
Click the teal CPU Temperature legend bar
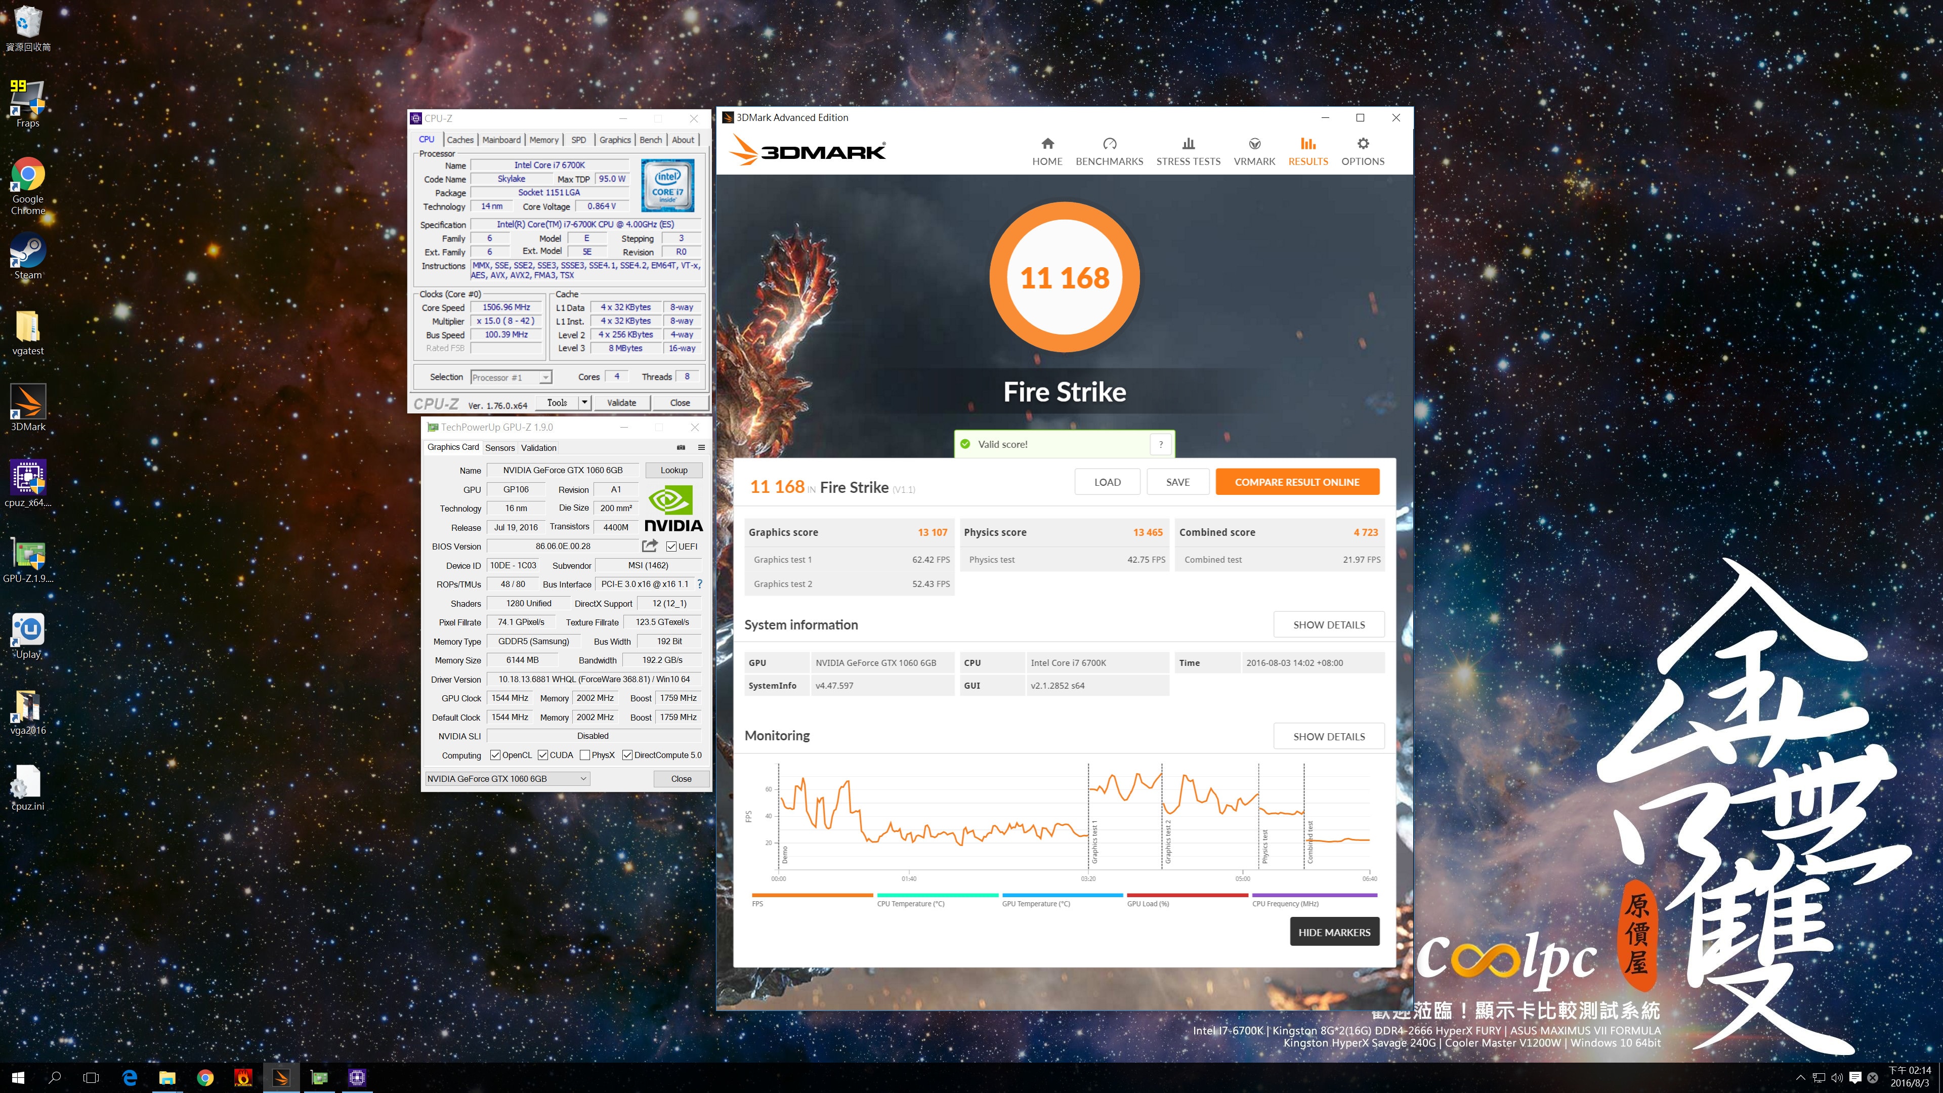pos(937,895)
